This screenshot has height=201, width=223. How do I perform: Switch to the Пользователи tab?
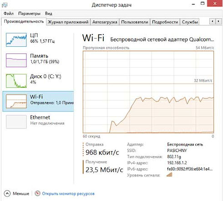coord(135,22)
